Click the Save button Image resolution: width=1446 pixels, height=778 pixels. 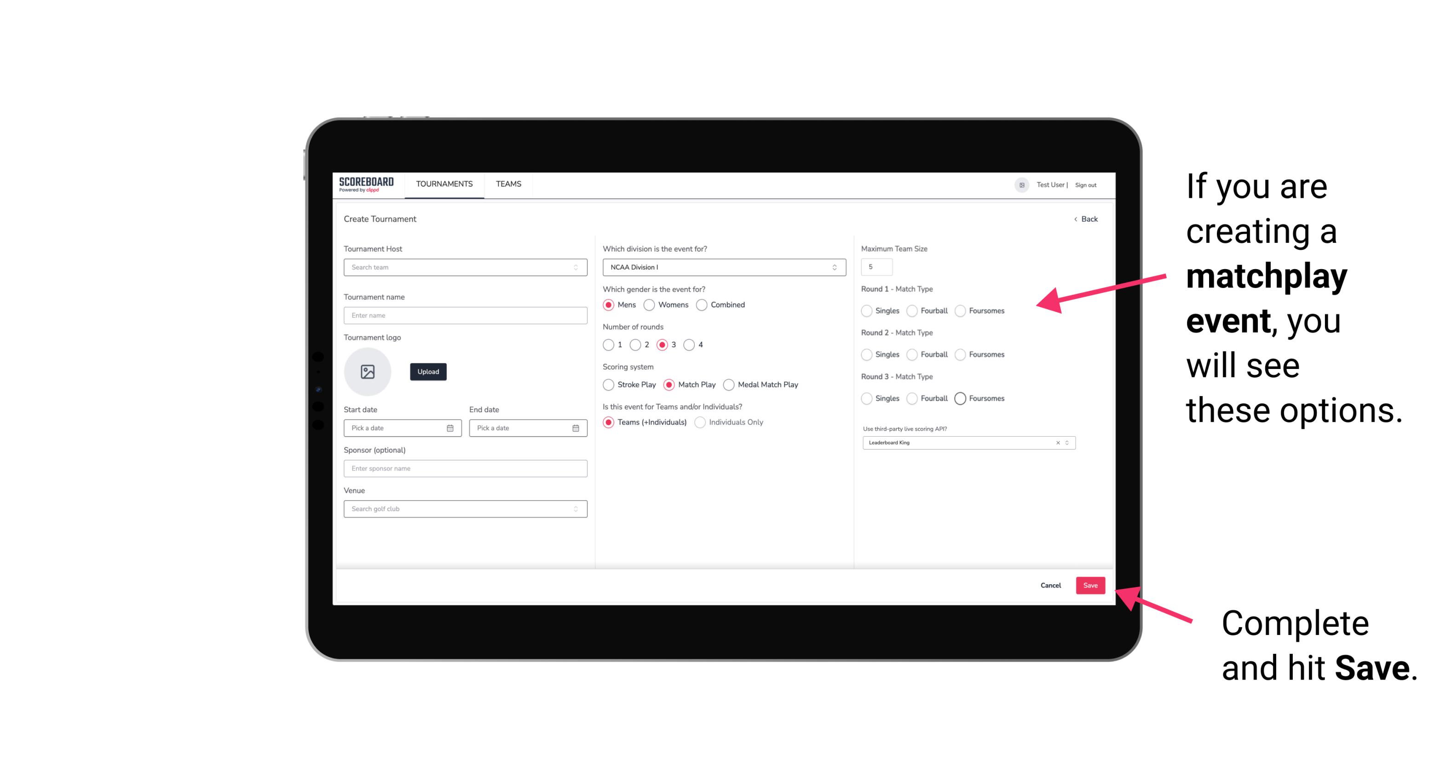coord(1090,586)
